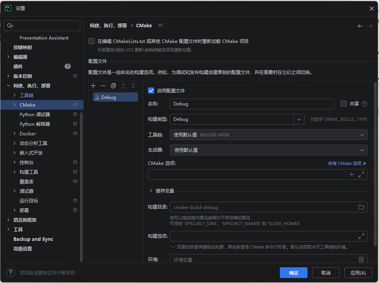Click the copy profile icon
Screen dimensions: 379x283
(x=113, y=86)
